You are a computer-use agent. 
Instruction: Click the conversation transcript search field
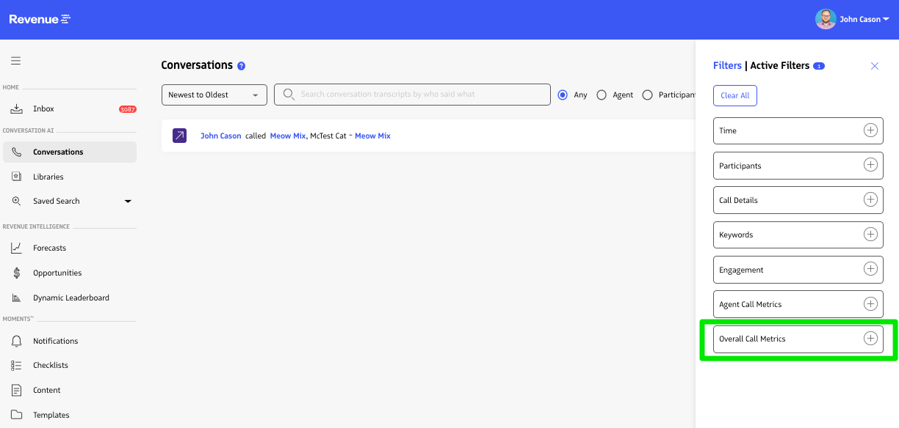pyautogui.click(x=419, y=95)
